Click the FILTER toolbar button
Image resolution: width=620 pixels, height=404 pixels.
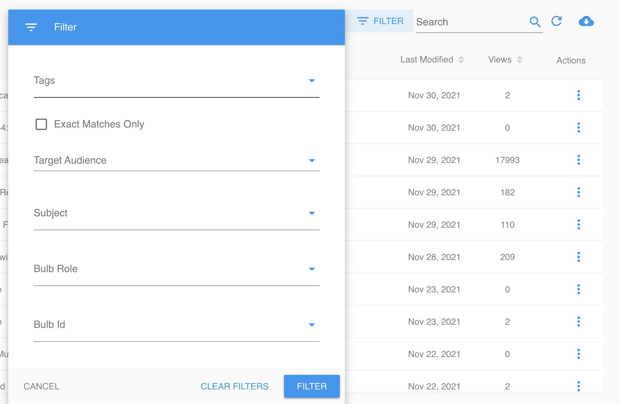click(x=380, y=21)
